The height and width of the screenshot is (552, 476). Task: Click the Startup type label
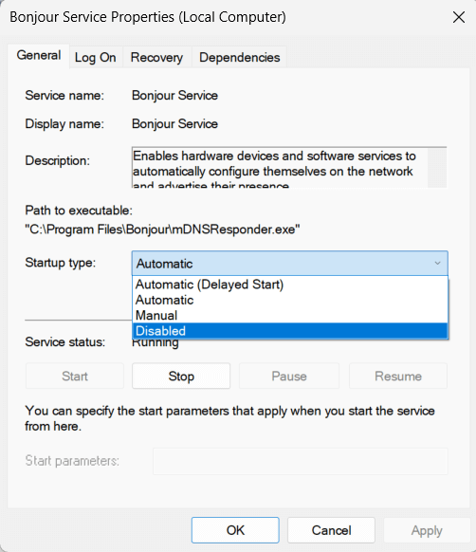click(x=60, y=263)
